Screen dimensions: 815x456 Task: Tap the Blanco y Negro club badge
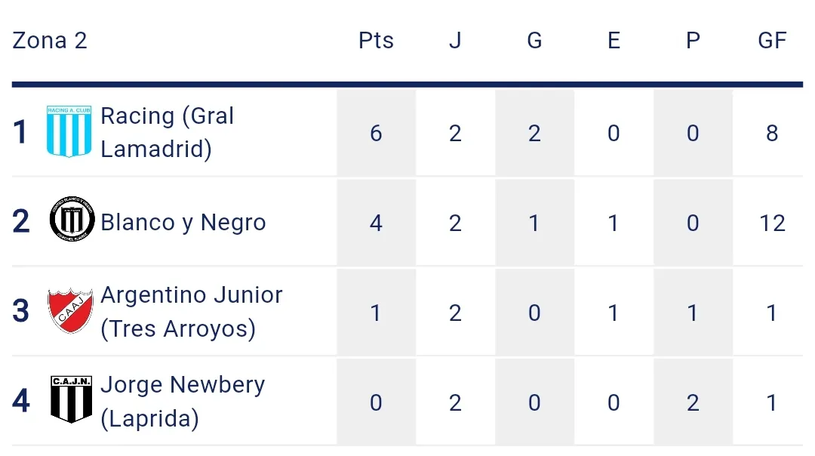coord(72,222)
